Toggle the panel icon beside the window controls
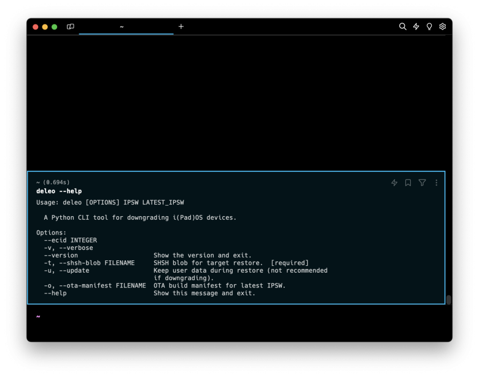The image size is (479, 377). click(x=70, y=26)
